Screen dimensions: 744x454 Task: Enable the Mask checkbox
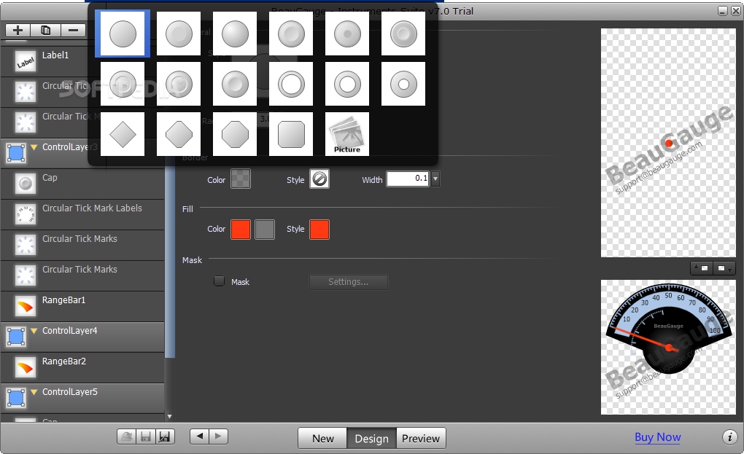point(219,281)
